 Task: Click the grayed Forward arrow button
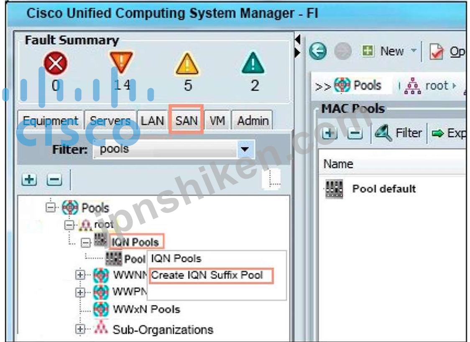[x=342, y=51]
